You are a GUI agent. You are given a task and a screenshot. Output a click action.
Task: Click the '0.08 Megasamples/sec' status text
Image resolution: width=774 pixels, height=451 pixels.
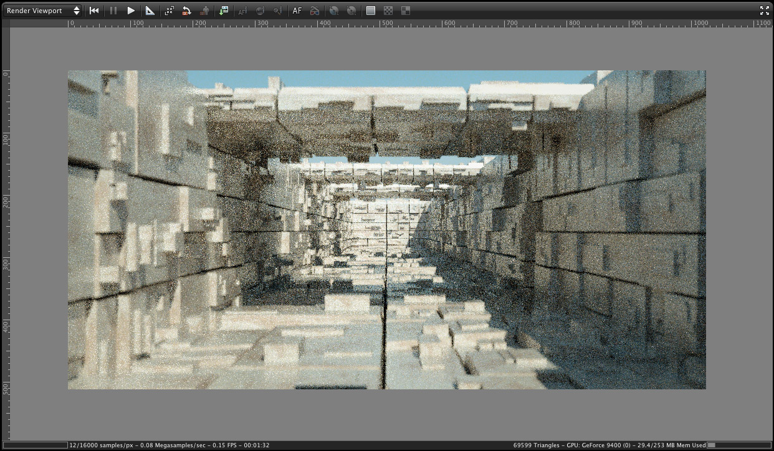(173, 445)
